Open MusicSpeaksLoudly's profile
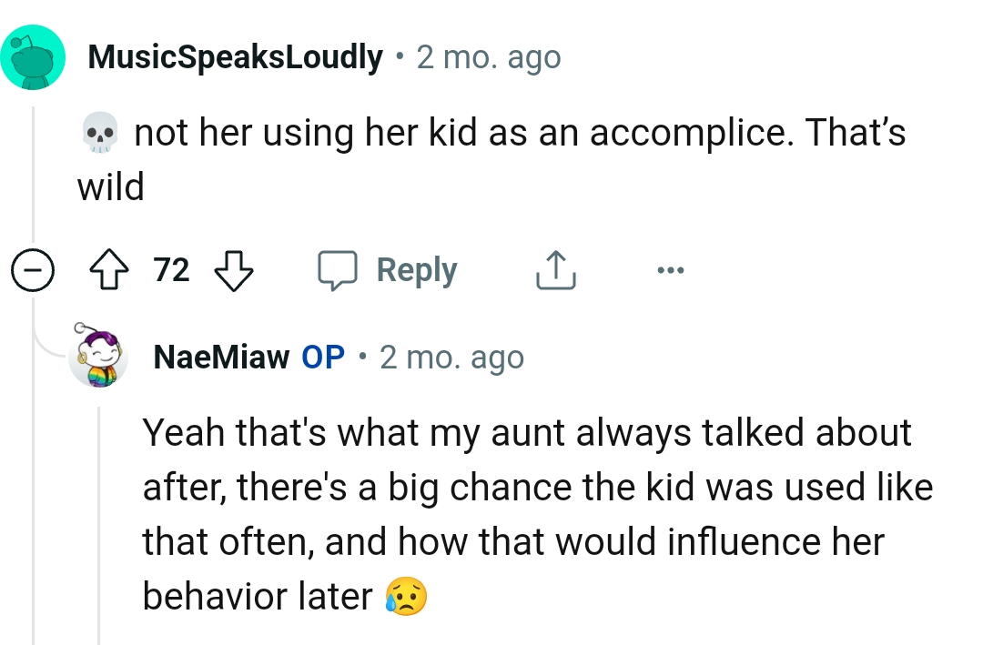 point(235,56)
